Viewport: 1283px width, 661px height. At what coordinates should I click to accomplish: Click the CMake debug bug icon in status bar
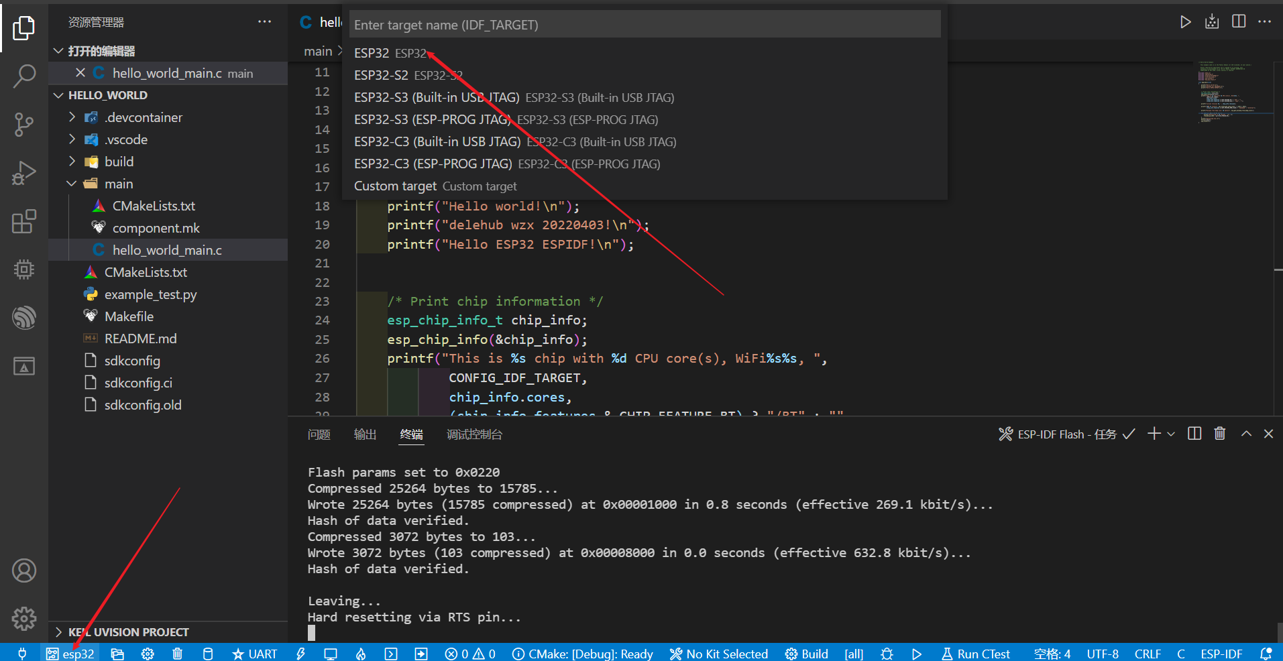point(887,654)
